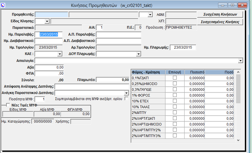Click the Α/Α number field
Screen dimensions: 252x153
tap(99, 27)
